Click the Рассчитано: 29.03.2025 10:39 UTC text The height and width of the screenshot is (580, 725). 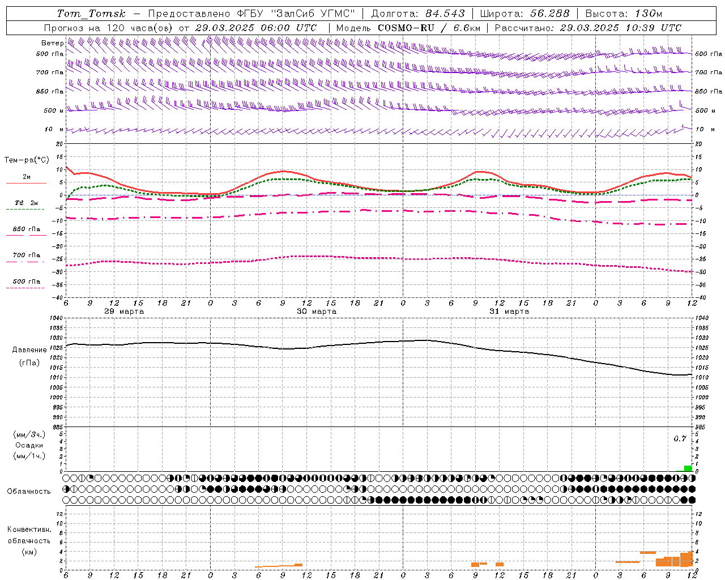[x=588, y=28]
